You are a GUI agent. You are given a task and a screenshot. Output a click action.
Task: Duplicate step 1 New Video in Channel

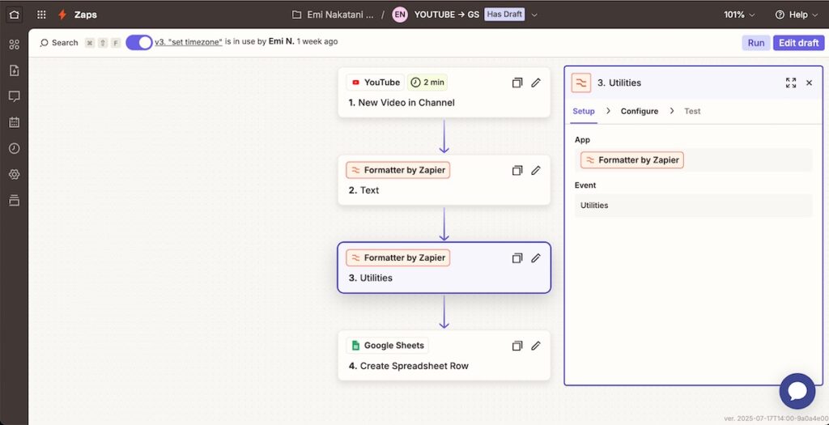click(x=517, y=83)
